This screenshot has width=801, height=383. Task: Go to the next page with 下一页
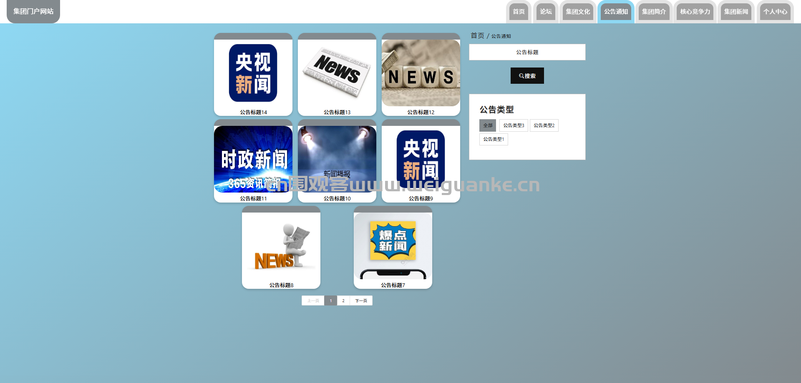[361, 300]
